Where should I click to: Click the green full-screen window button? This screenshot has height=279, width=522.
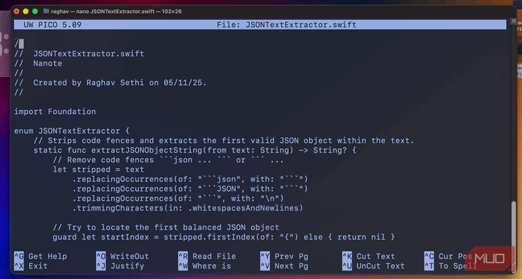33,11
